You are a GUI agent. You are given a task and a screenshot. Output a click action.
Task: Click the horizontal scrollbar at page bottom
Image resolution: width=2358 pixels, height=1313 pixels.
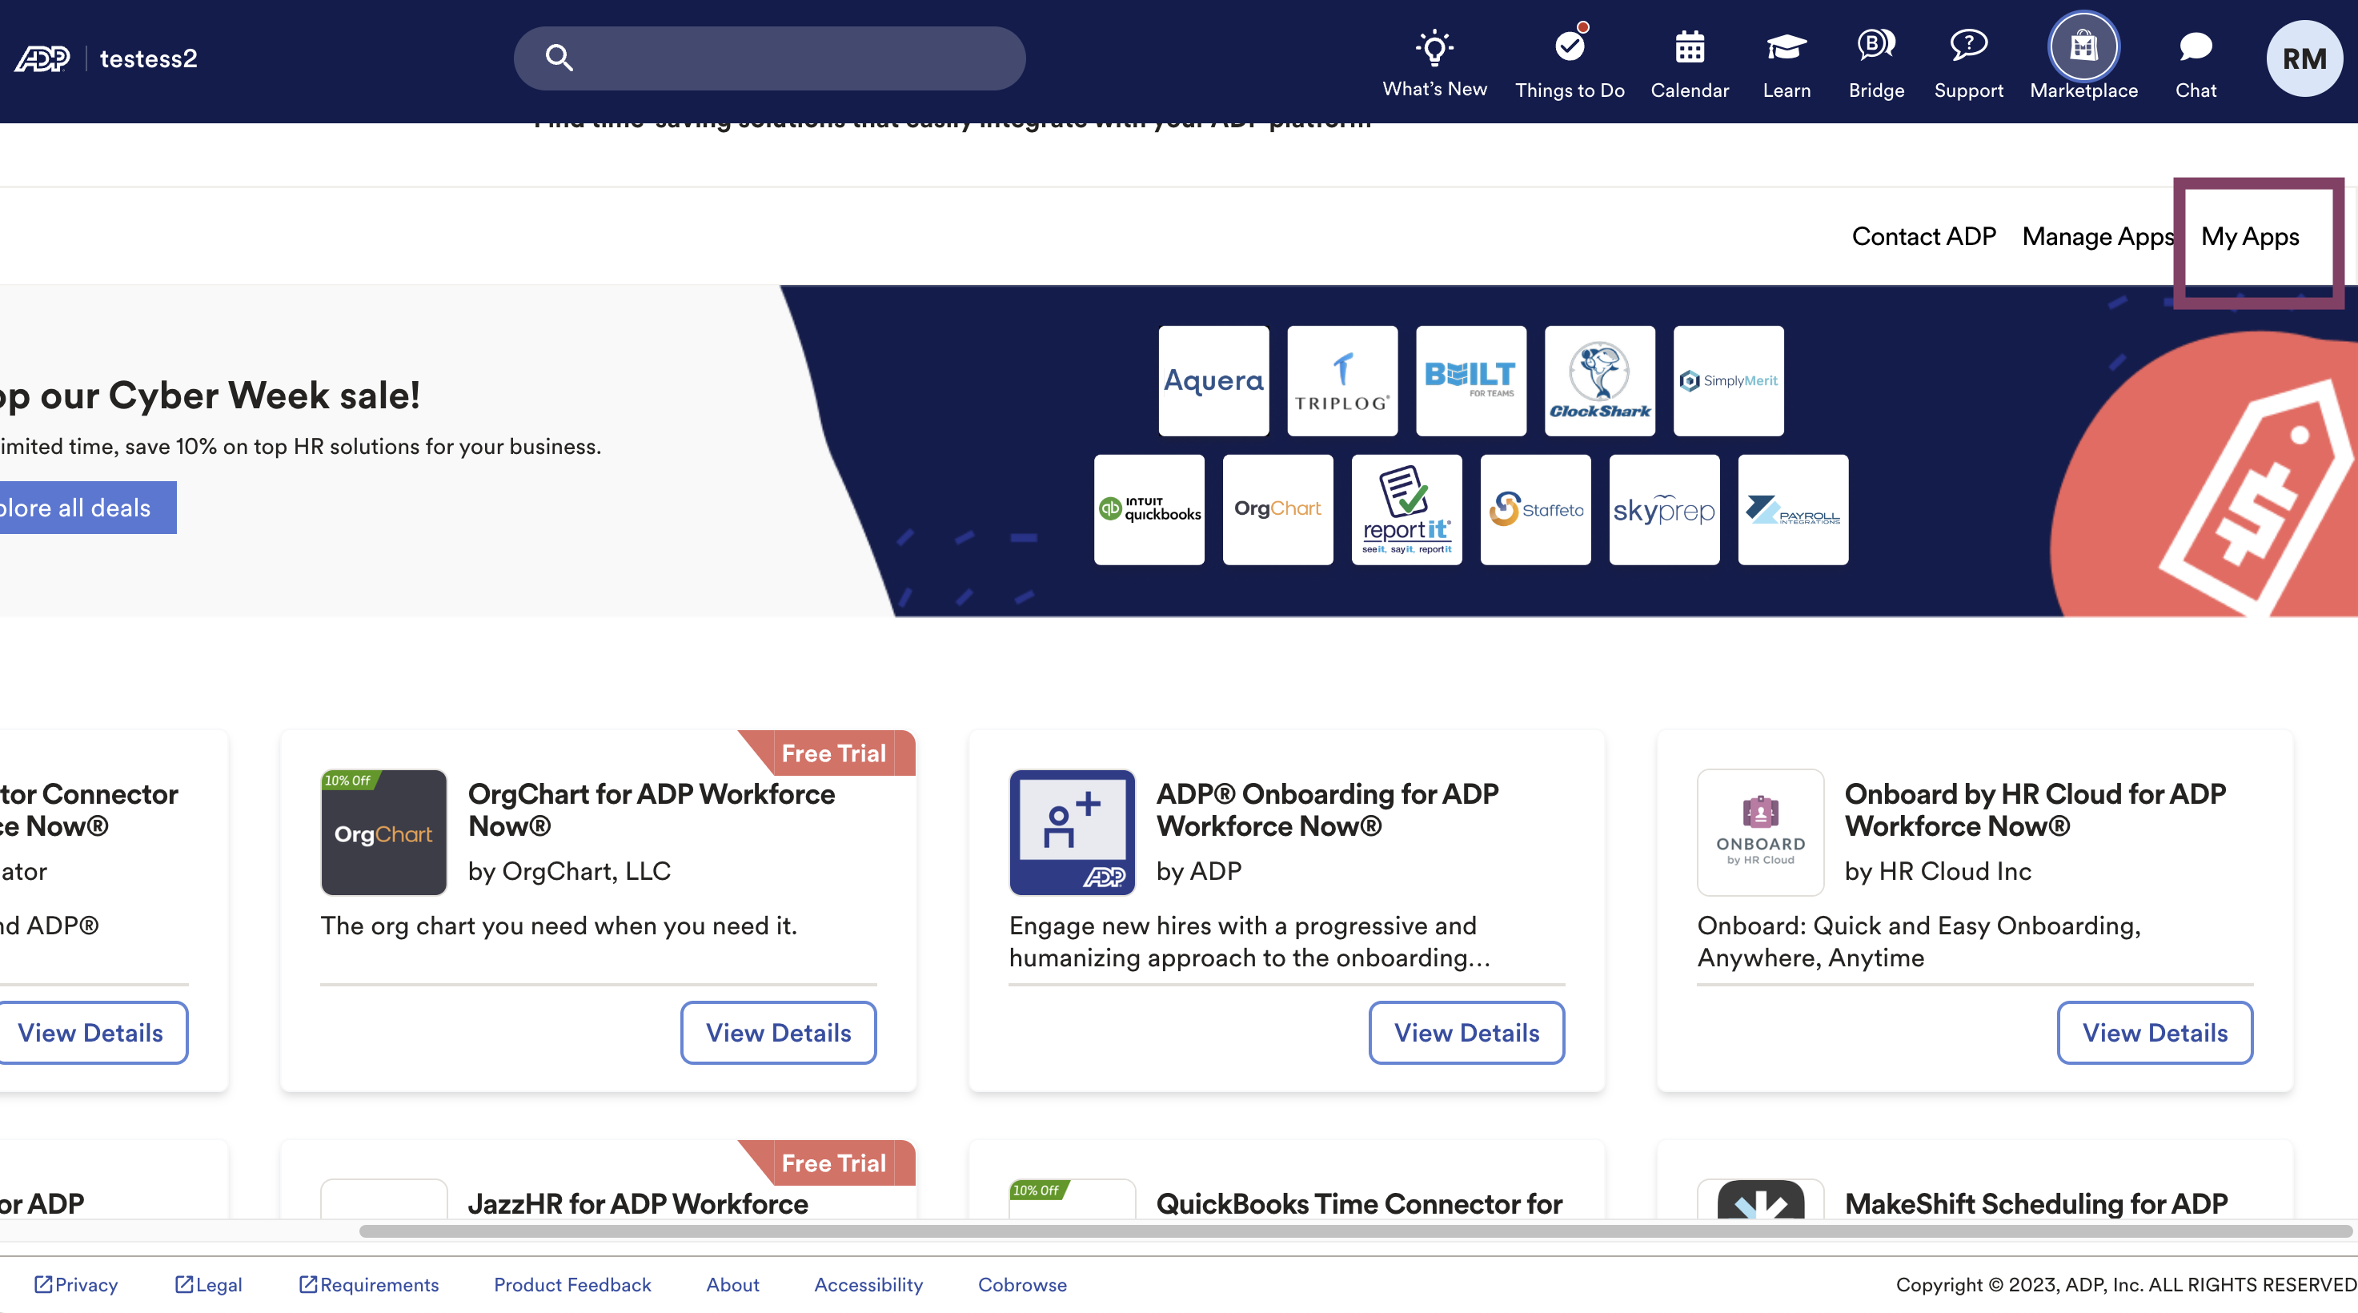click(1355, 1231)
